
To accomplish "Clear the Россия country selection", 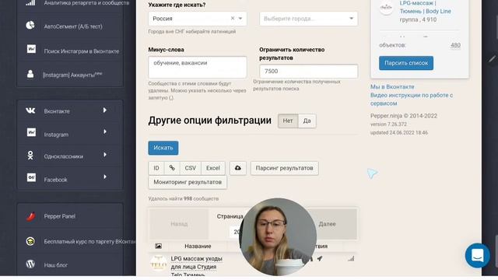I will click(233, 19).
